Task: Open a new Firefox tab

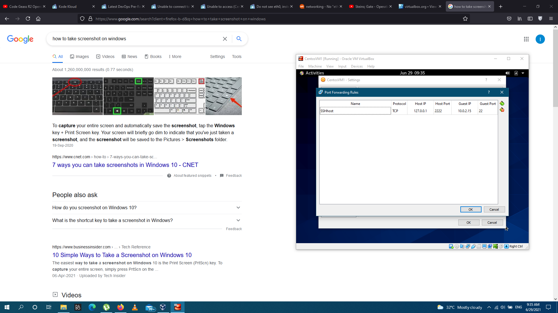Action: pos(500,6)
